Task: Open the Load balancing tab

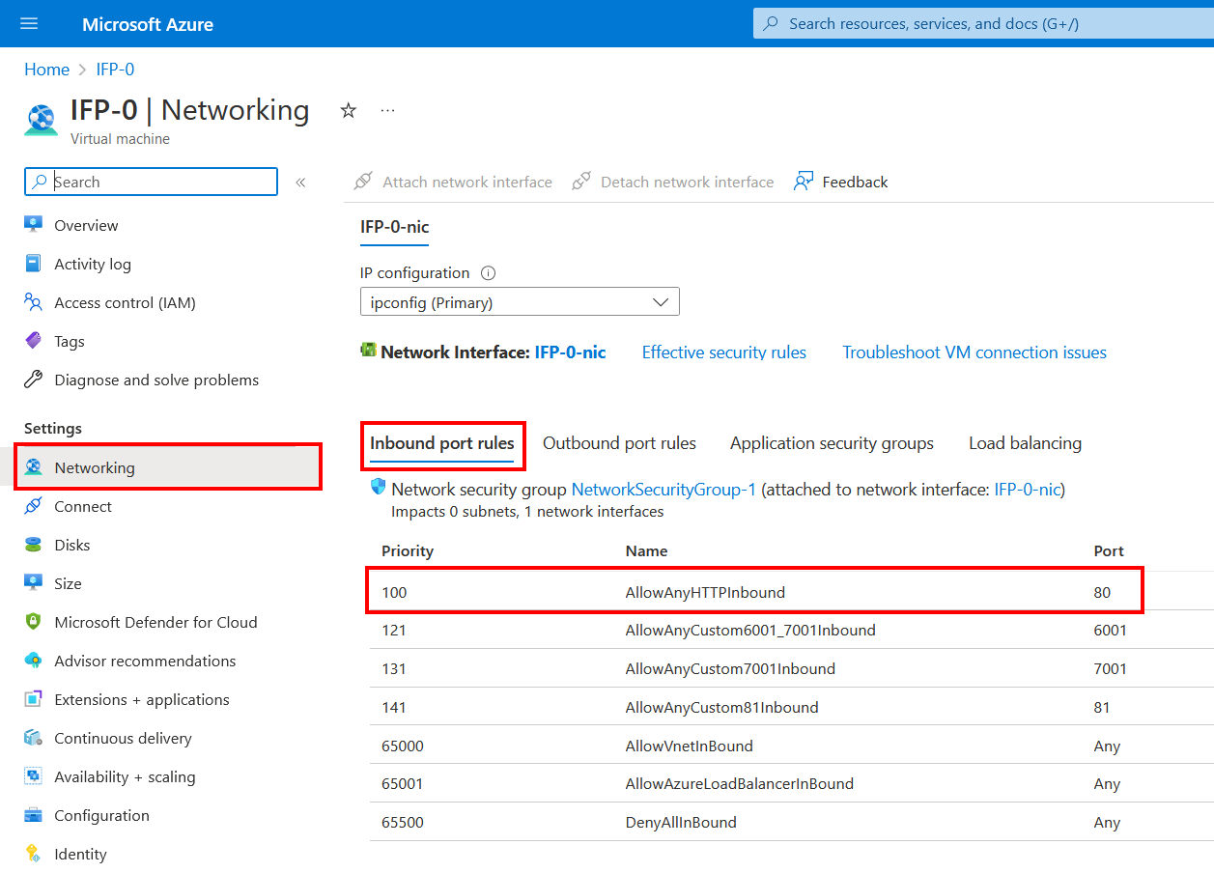Action: (1025, 443)
